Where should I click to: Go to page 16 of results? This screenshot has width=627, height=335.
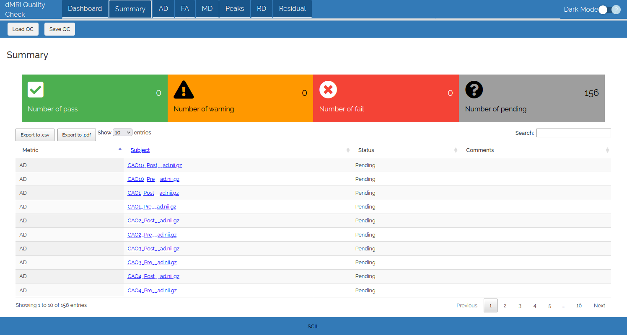click(x=578, y=306)
